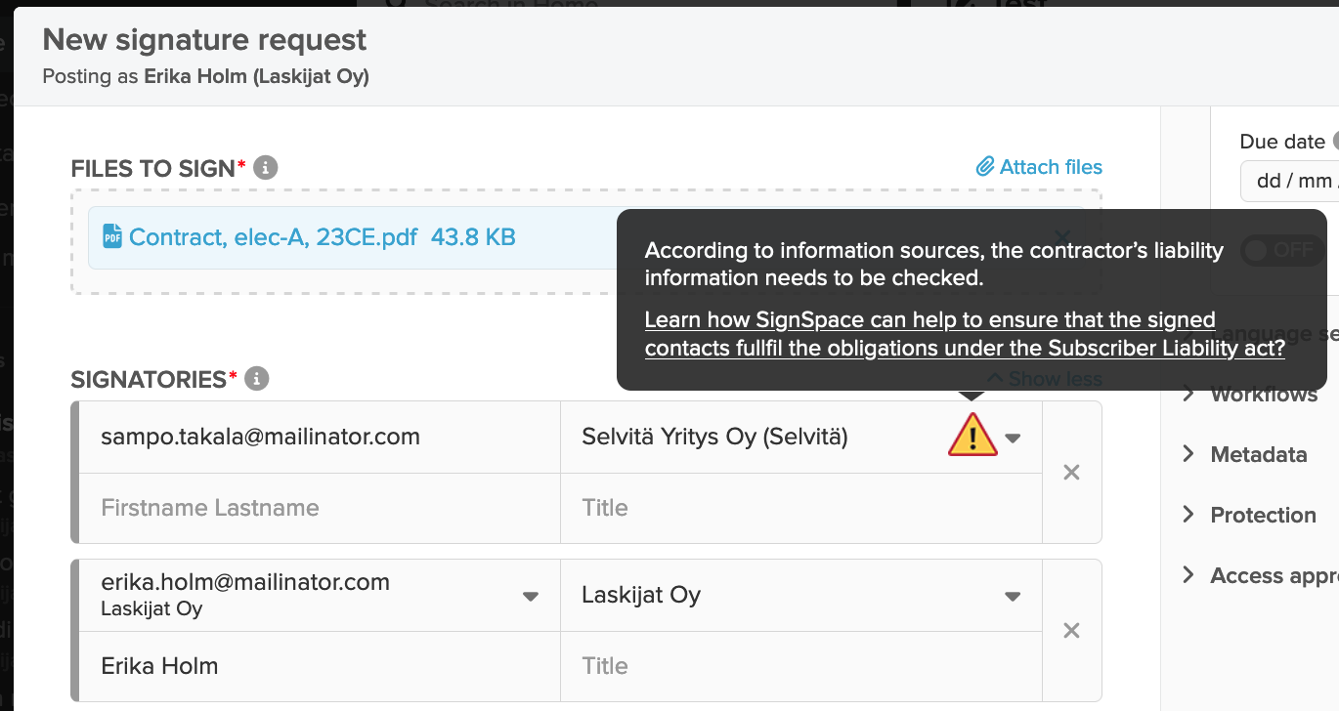
Task: Click the Due date dd/mm field
Action: click(1290, 182)
